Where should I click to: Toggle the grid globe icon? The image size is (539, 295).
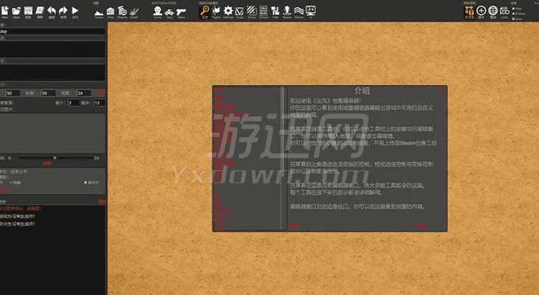[x=493, y=10]
